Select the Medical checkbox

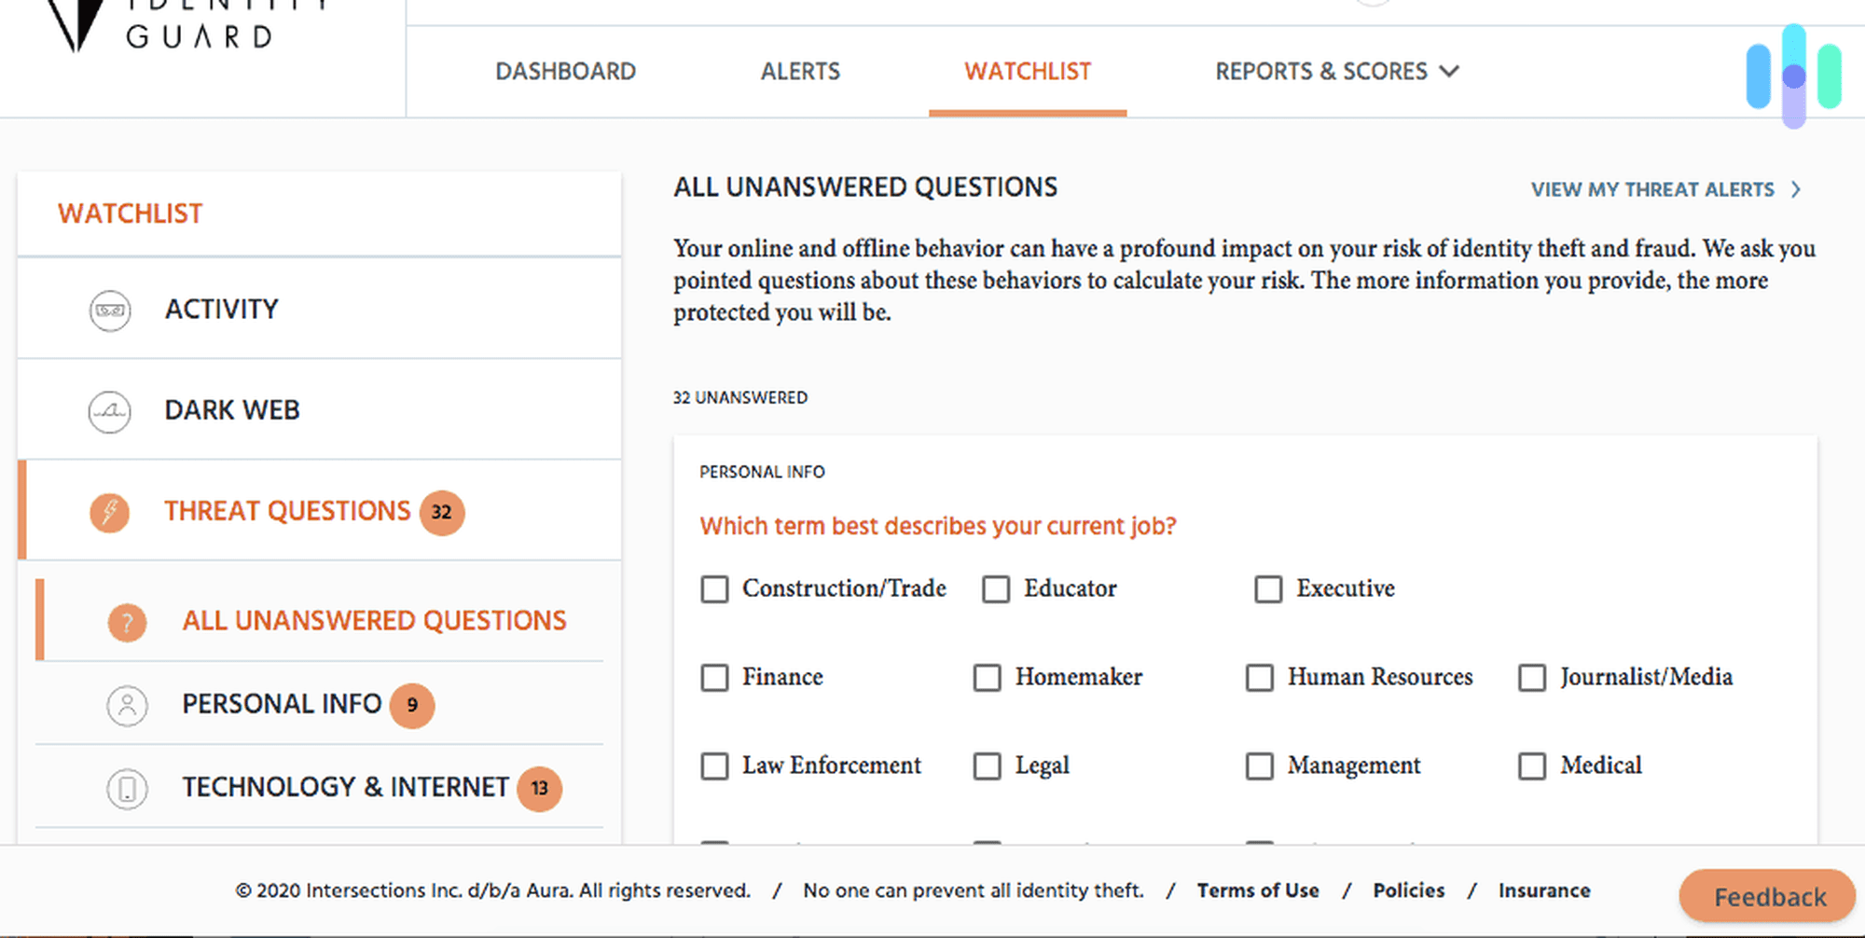[x=1532, y=766]
